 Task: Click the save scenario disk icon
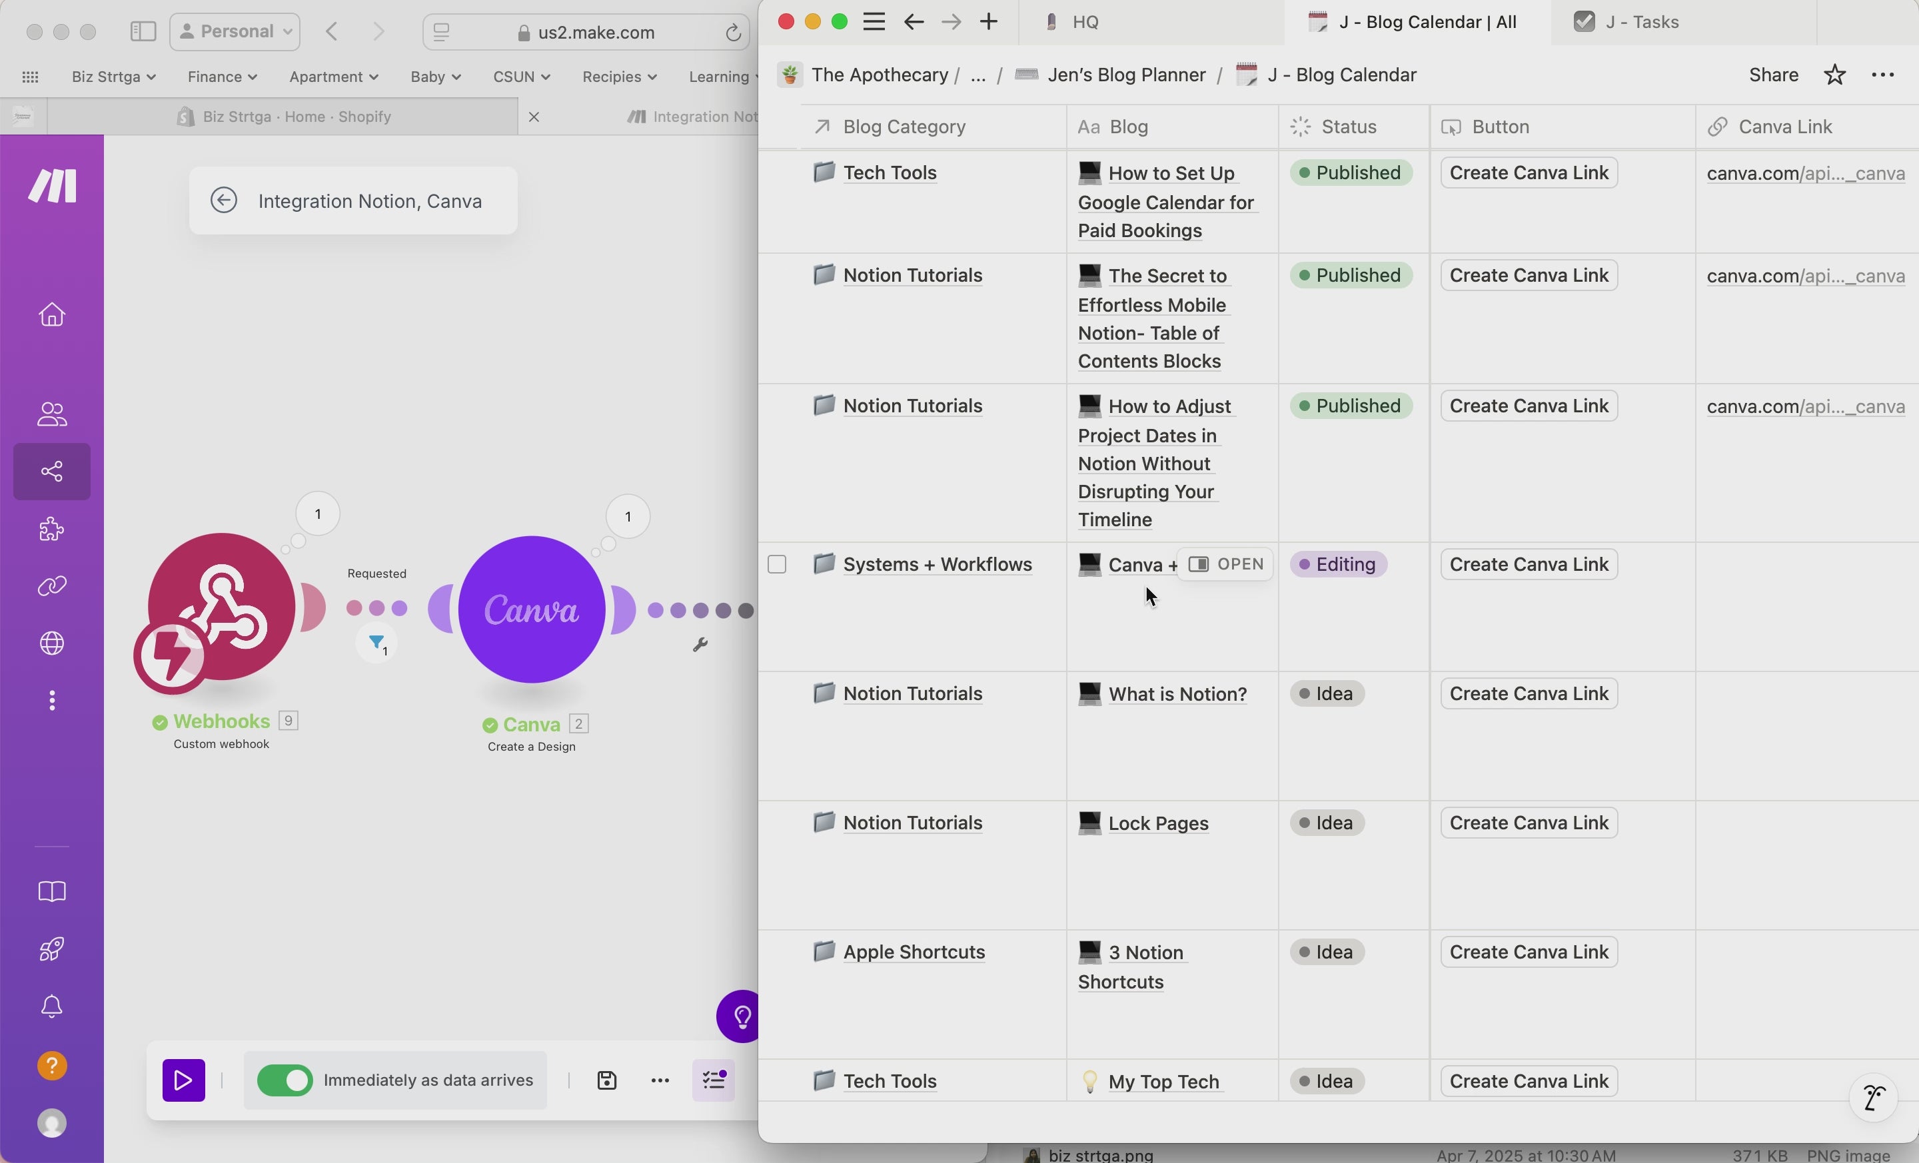(607, 1080)
